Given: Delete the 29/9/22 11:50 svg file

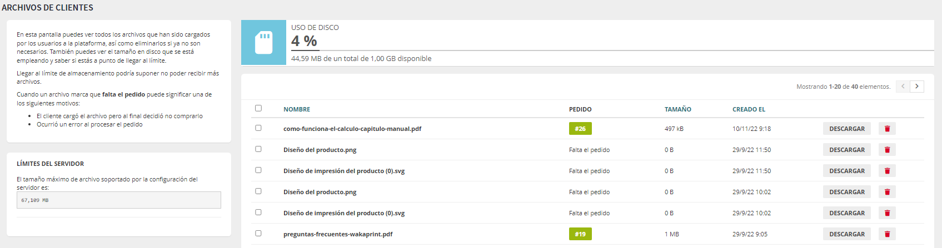Looking at the screenshot, I should pyautogui.click(x=887, y=171).
